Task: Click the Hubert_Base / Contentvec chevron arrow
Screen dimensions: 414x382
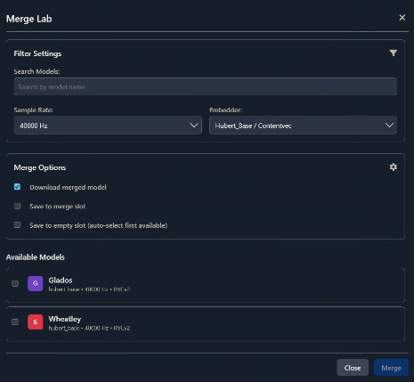Action: pos(389,126)
